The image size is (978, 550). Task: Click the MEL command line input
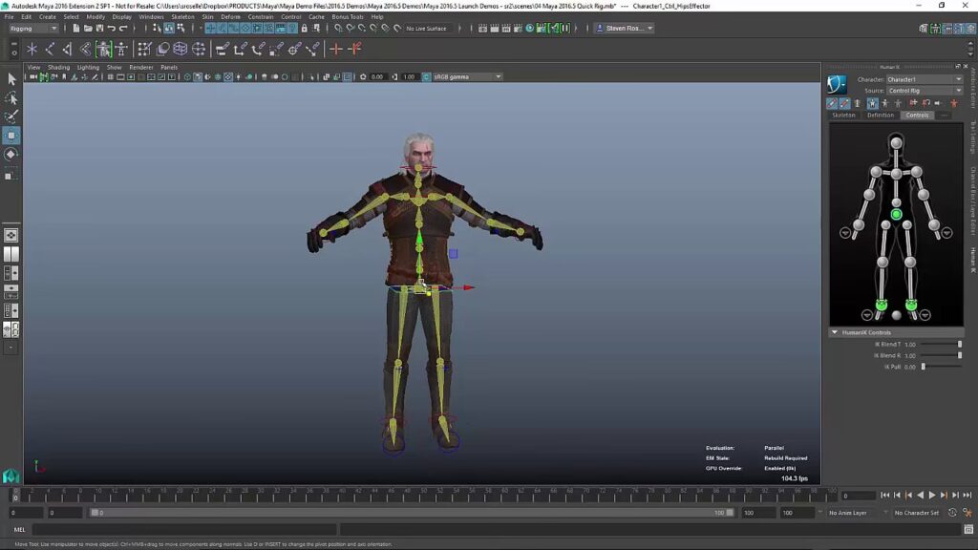pyautogui.click(x=184, y=529)
